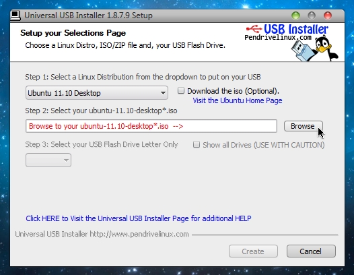The height and width of the screenshot is (275, 354).
Task: Click the Choose a Linux Distro subtitle text
Action: (x=125, y=45)
